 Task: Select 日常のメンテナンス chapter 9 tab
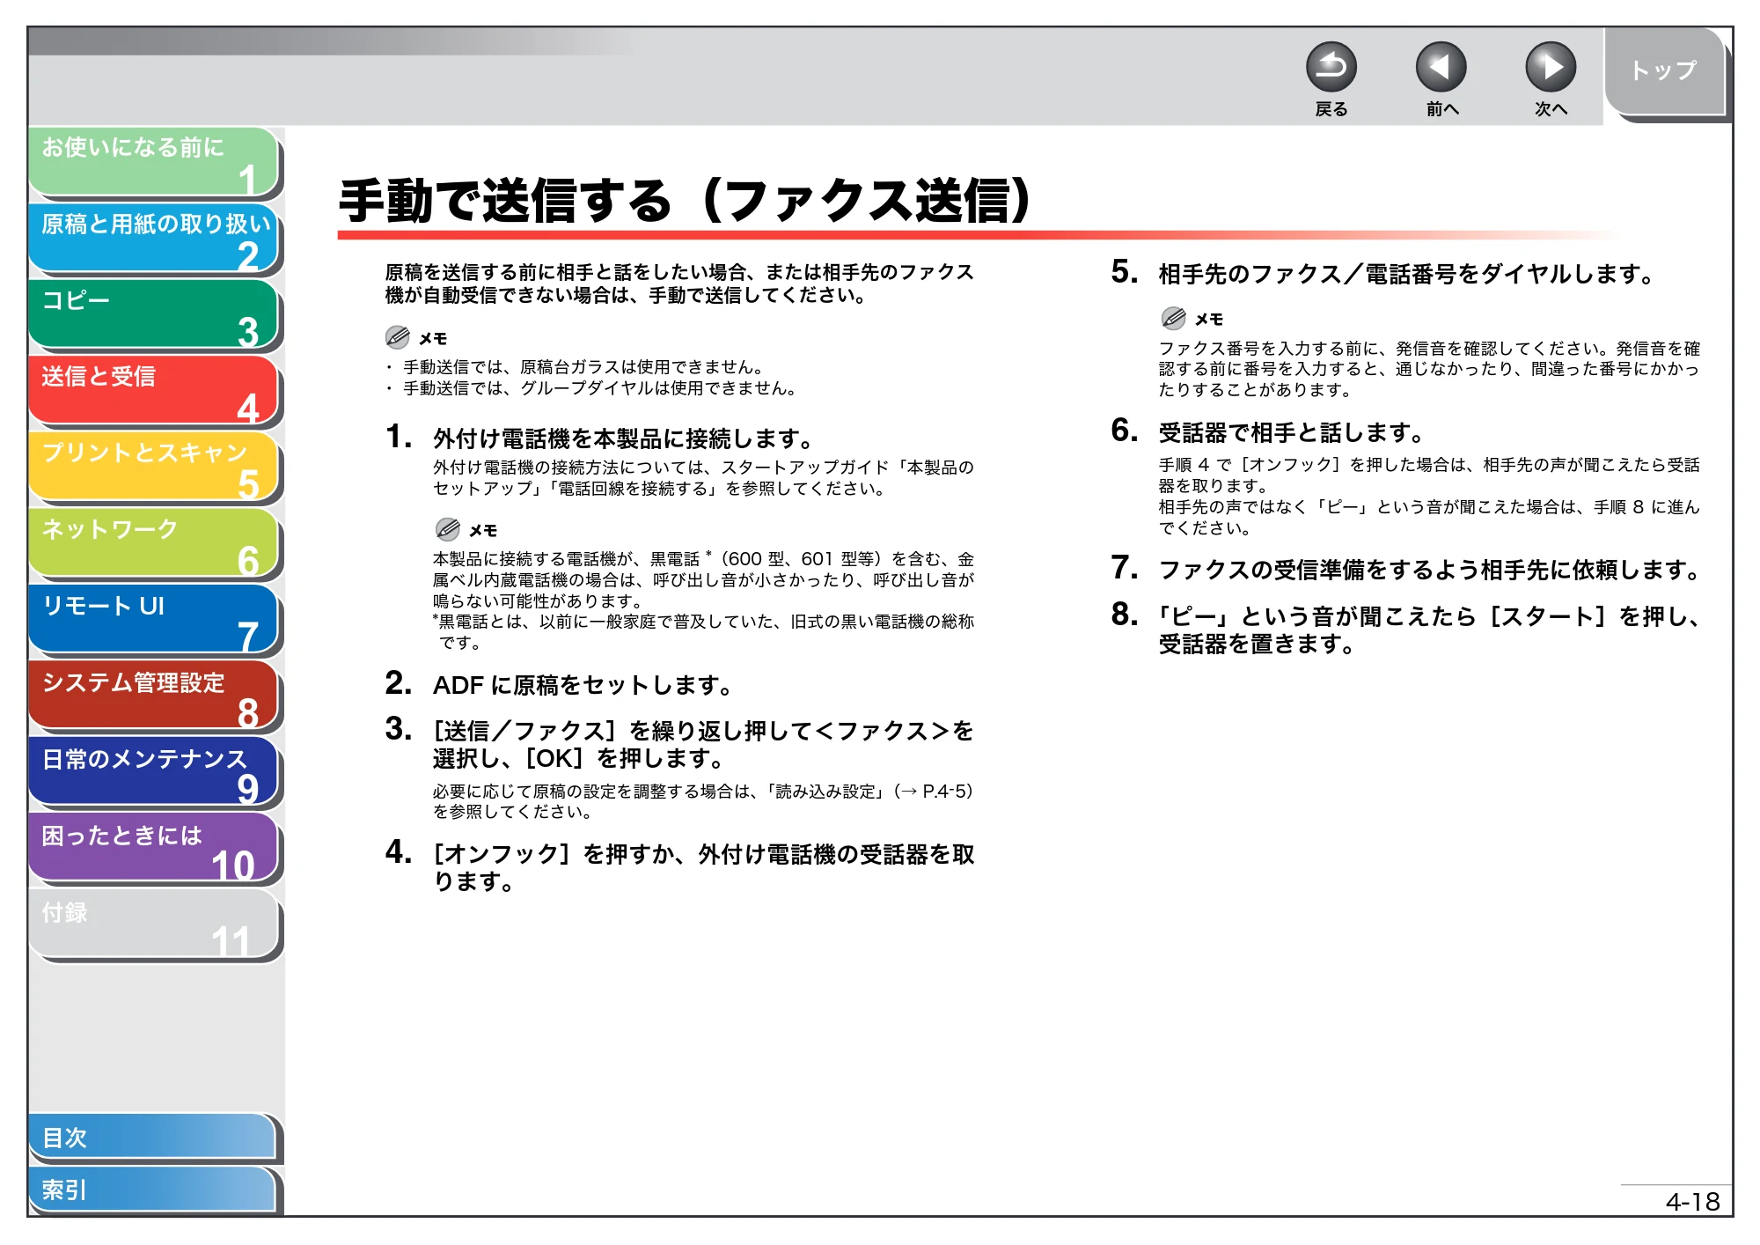click(x=154, y=772)
